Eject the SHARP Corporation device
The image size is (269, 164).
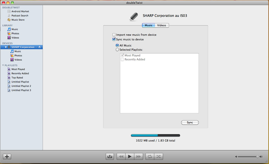(x=39, y=47)
